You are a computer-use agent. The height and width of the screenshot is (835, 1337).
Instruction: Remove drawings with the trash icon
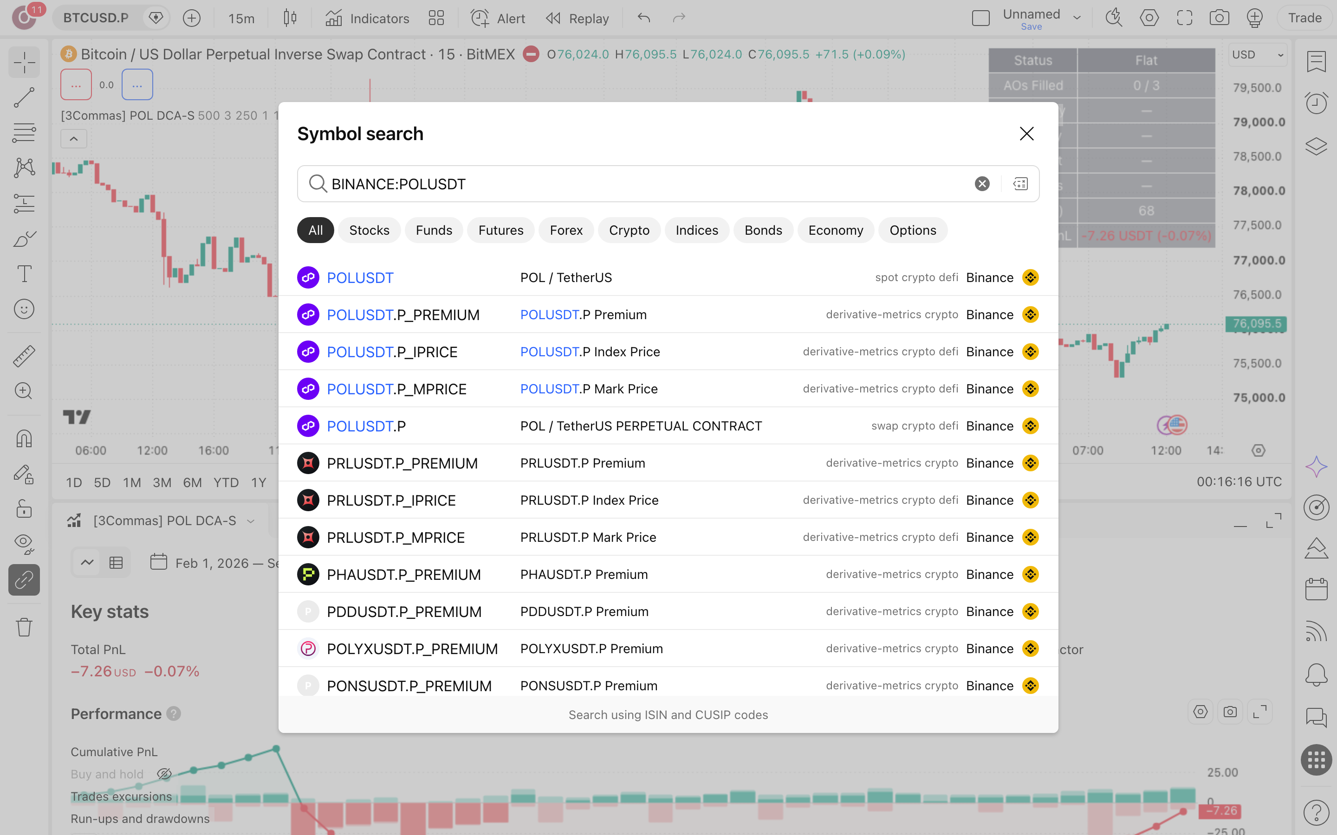pos(24,627)
